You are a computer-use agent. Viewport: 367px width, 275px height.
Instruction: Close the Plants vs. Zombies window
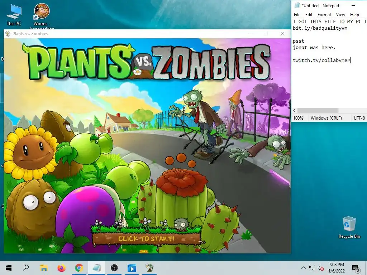pos(282,34)
